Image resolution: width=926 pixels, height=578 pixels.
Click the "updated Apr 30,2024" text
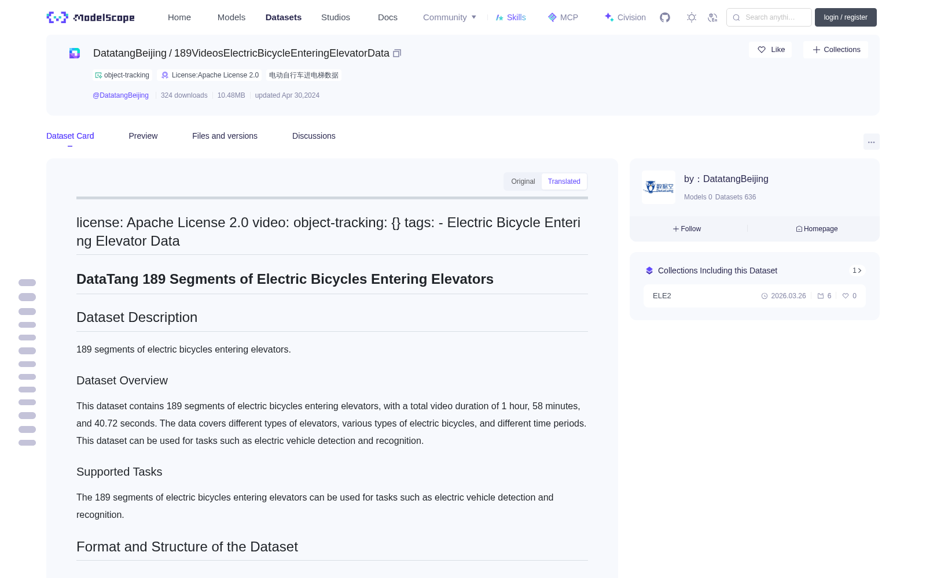(287, 95)
